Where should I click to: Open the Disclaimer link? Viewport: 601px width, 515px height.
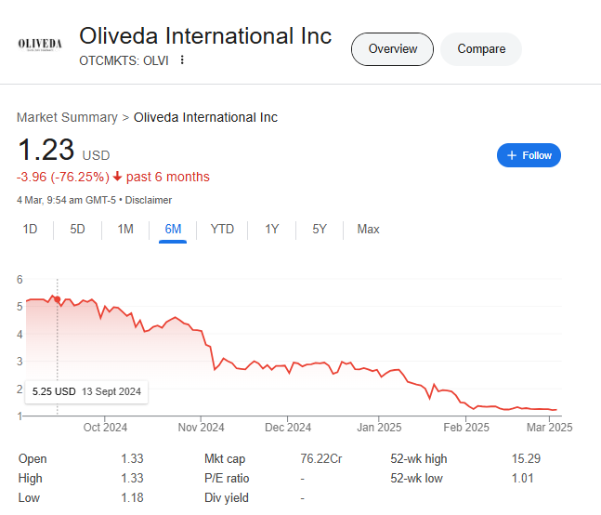[149, 200]
